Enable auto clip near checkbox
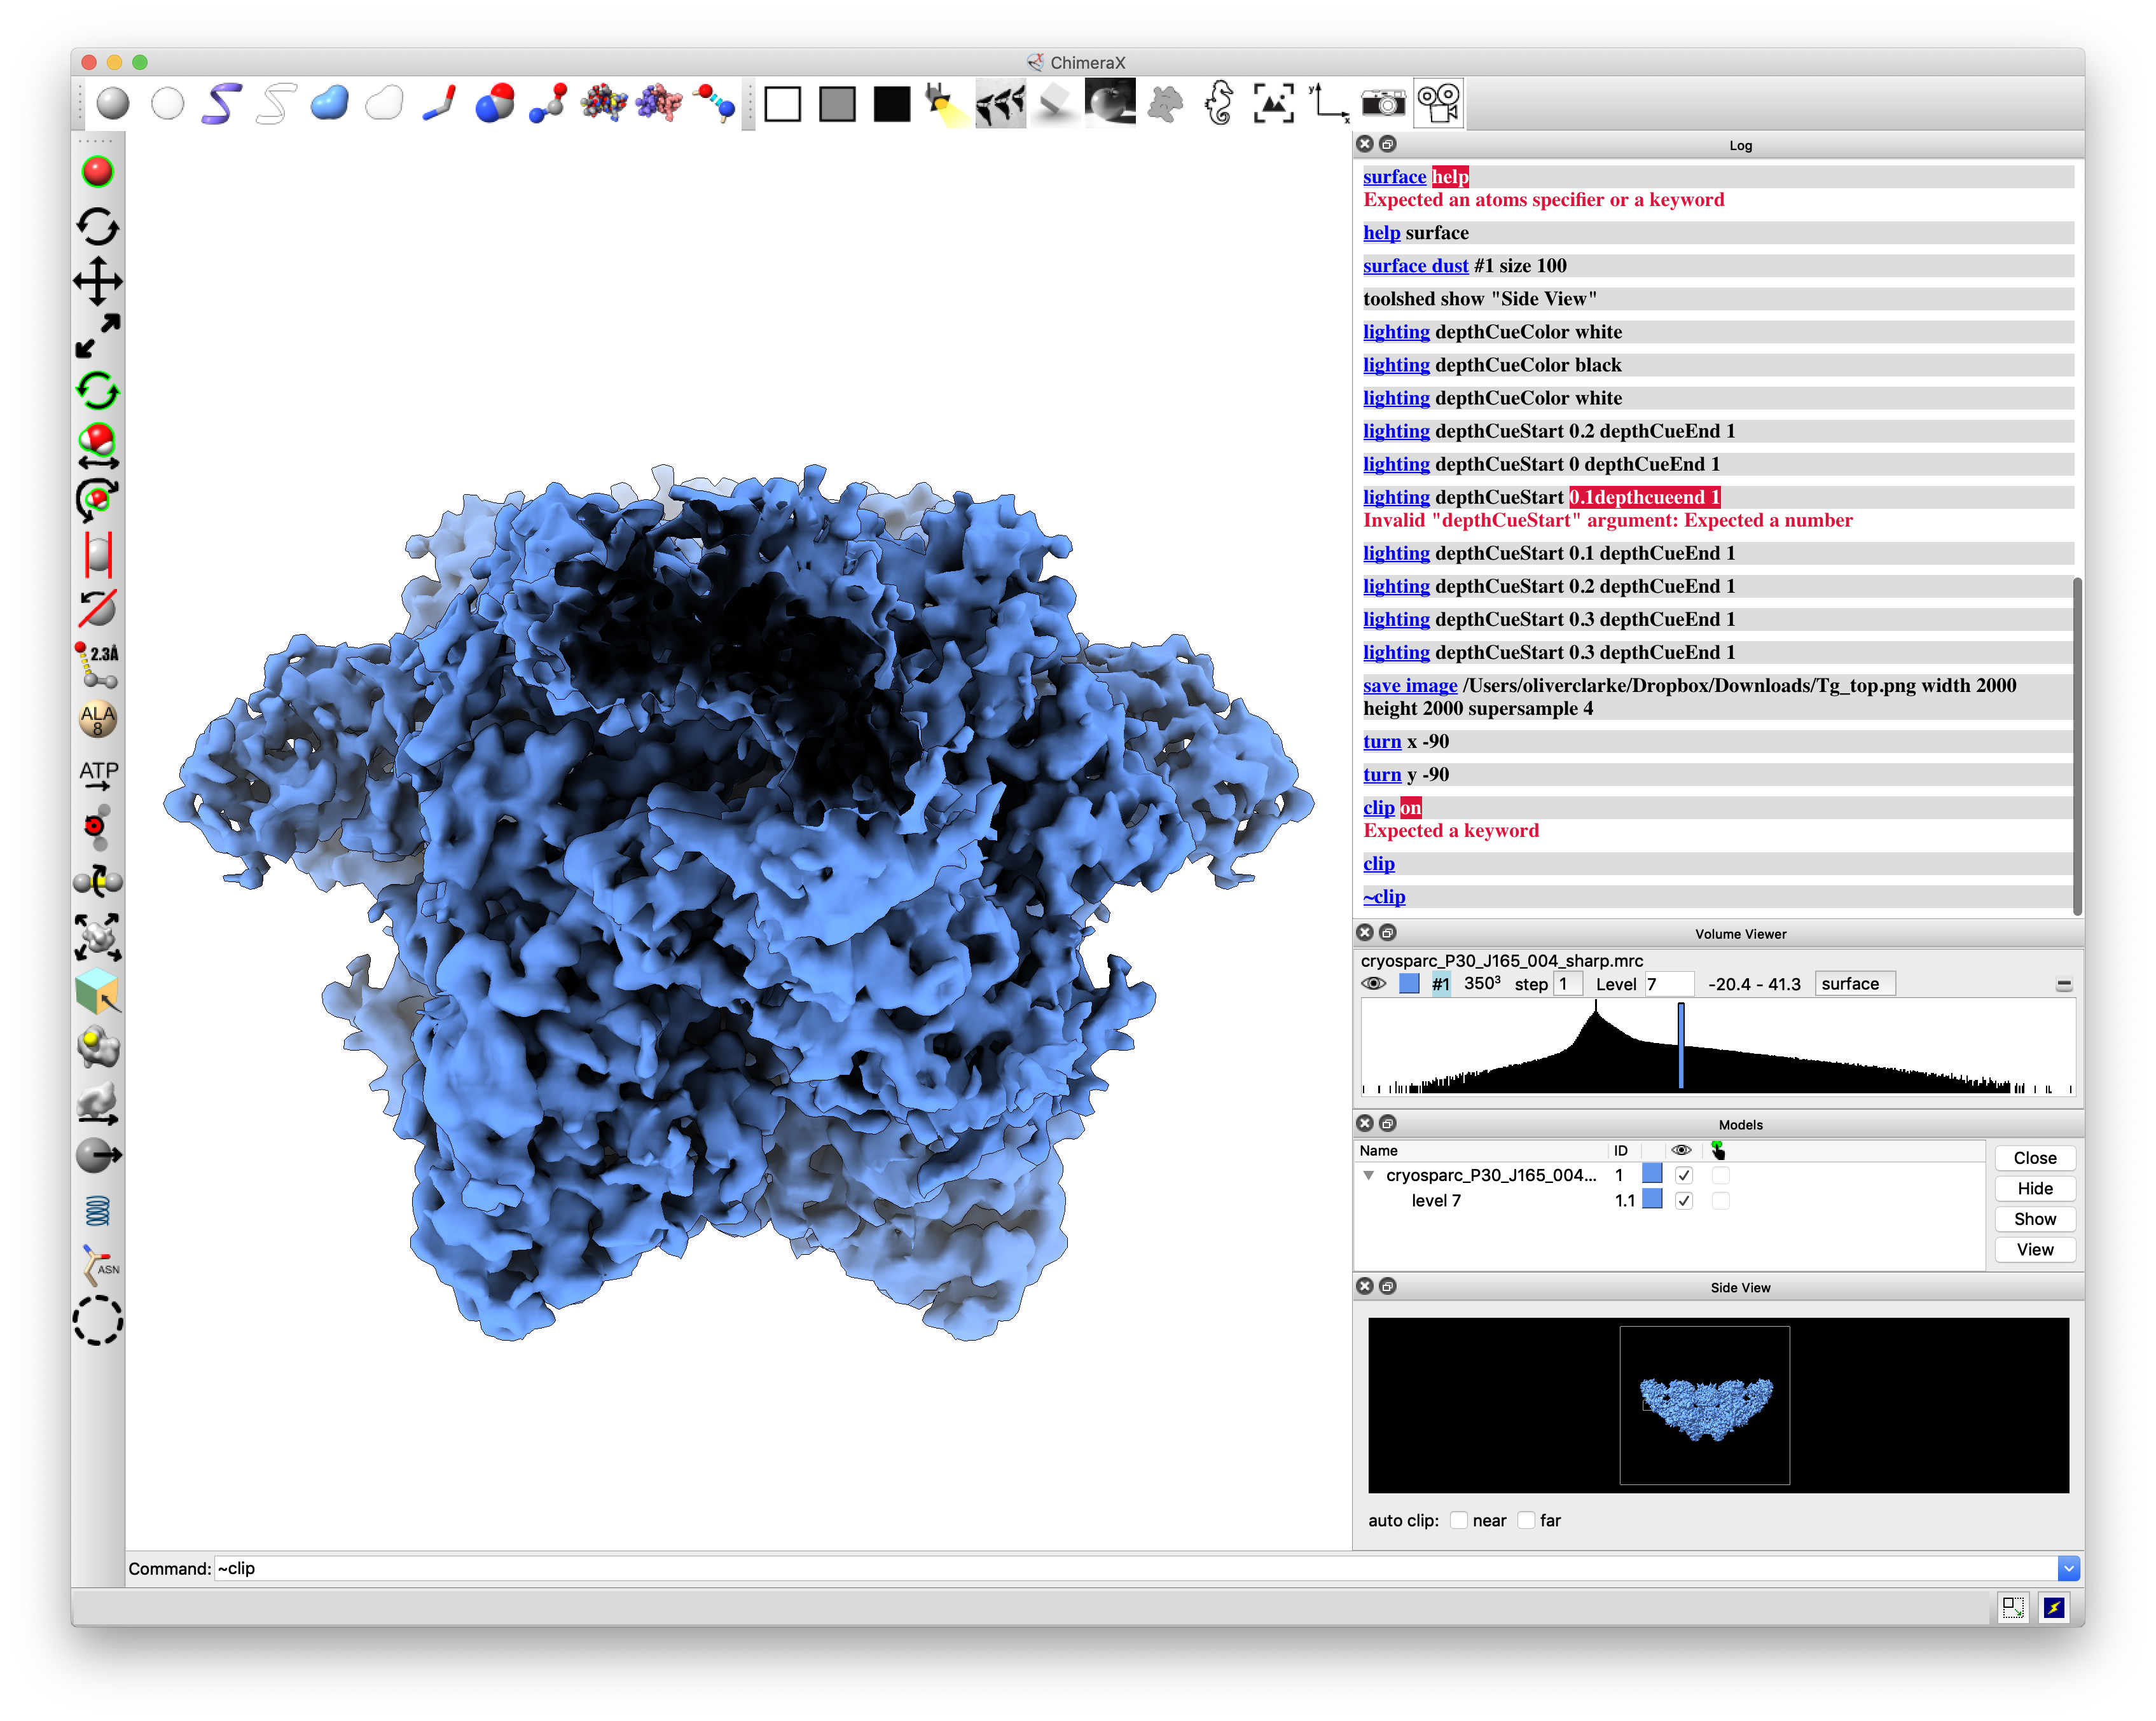Screen dimensions: 2156x1721 click(x=1458, y=1520)
